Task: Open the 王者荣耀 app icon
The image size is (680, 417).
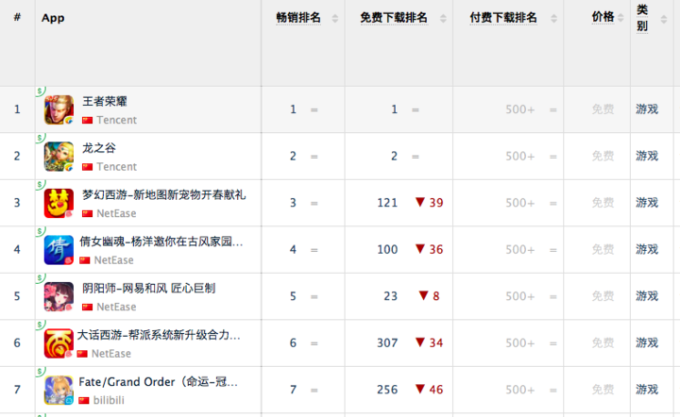Action: tap(59, 110)
